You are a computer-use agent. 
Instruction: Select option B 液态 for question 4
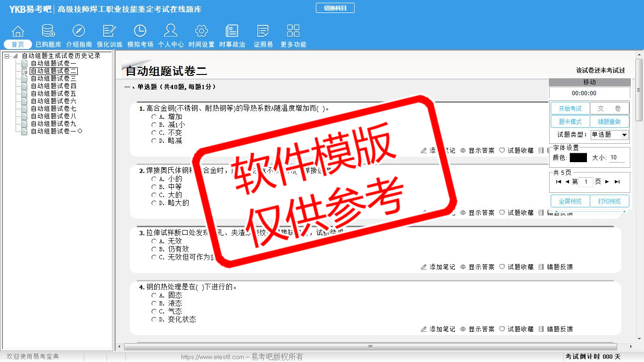click(x=154, y=304)
